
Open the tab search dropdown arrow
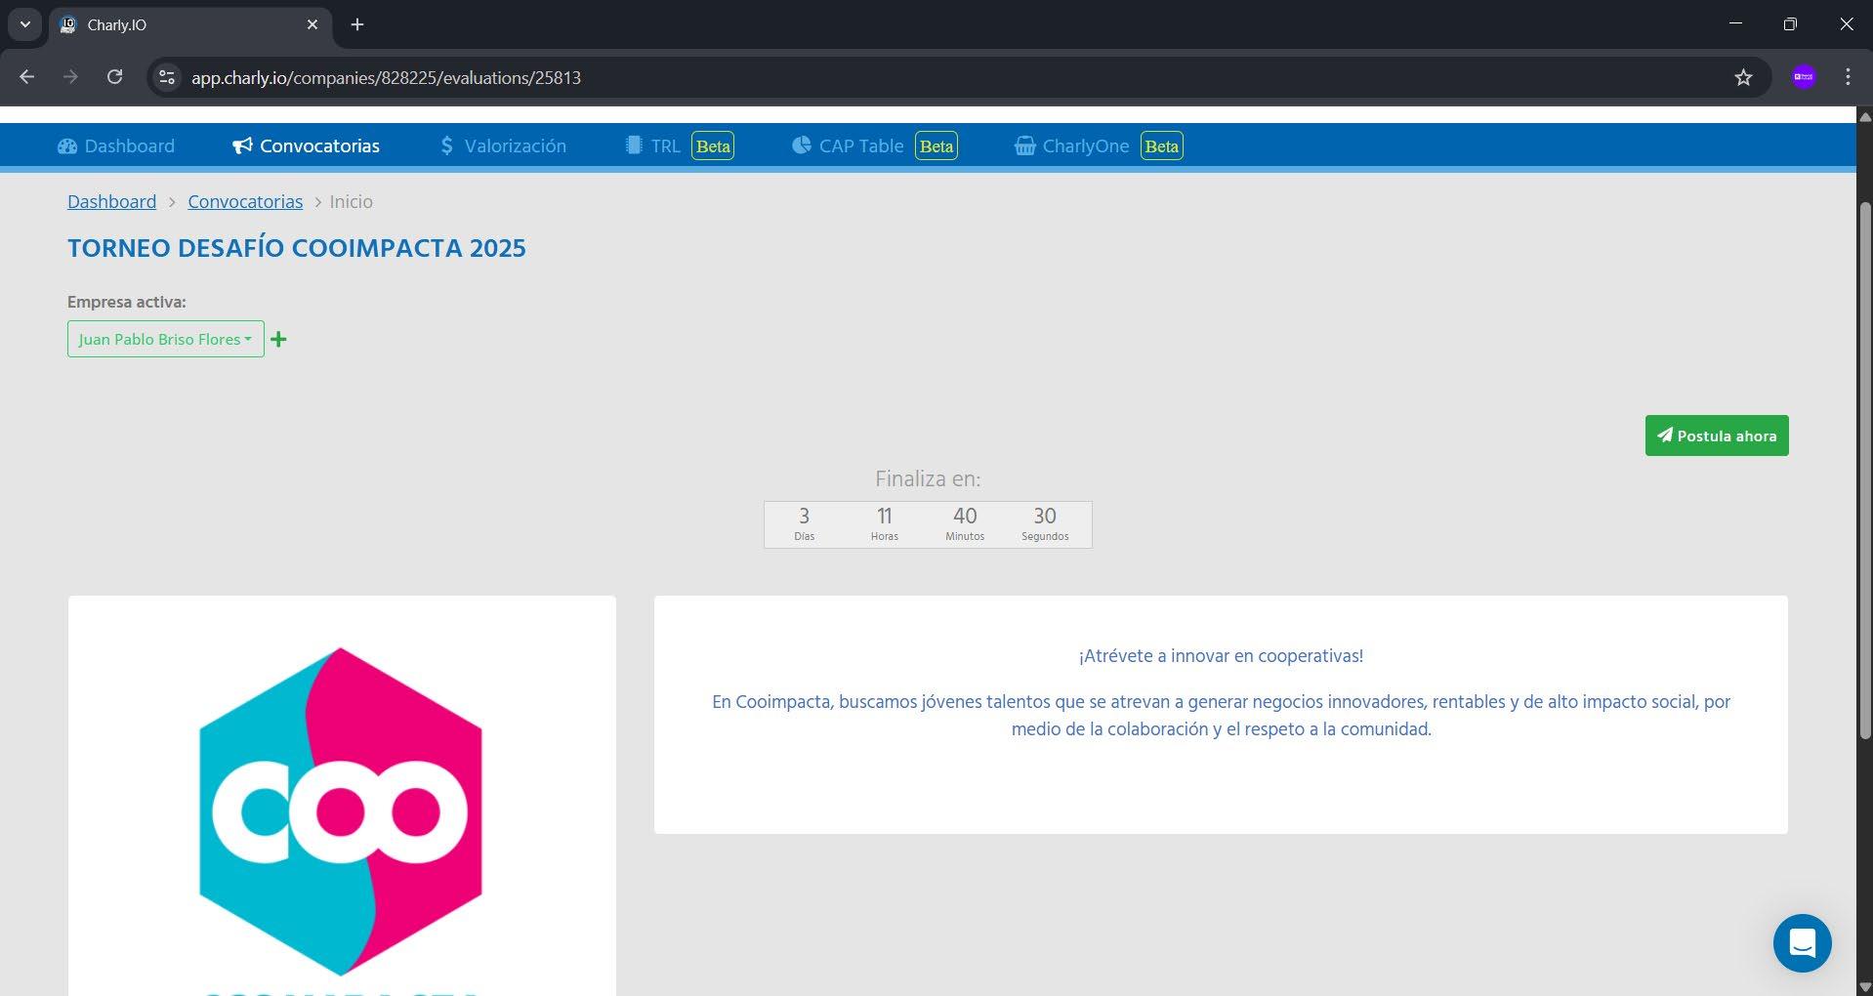[25, 24]
